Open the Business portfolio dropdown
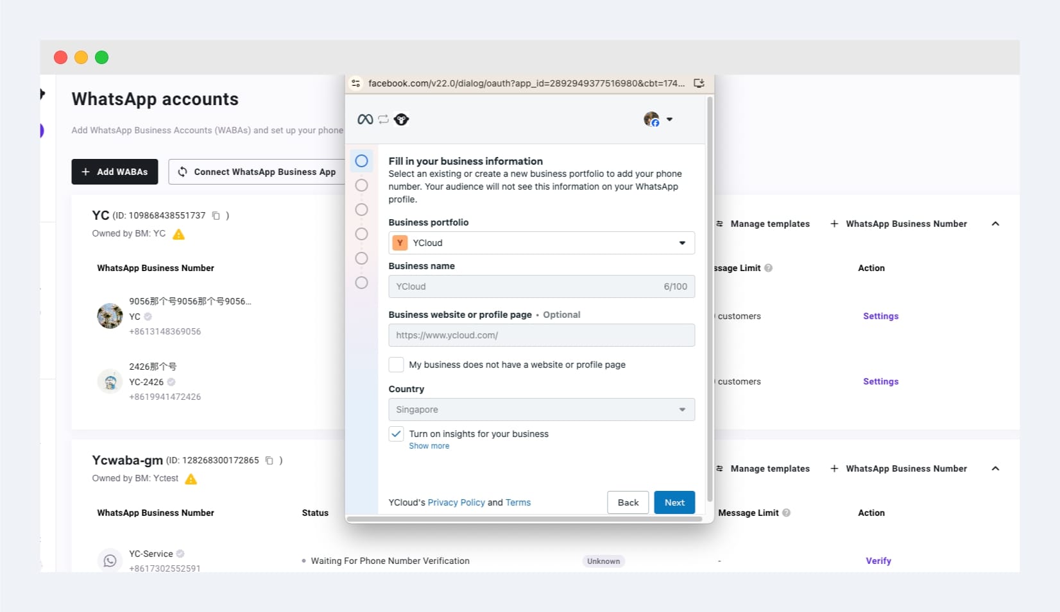This screenshot has height=612, width=1060. (x=542, y=243)
